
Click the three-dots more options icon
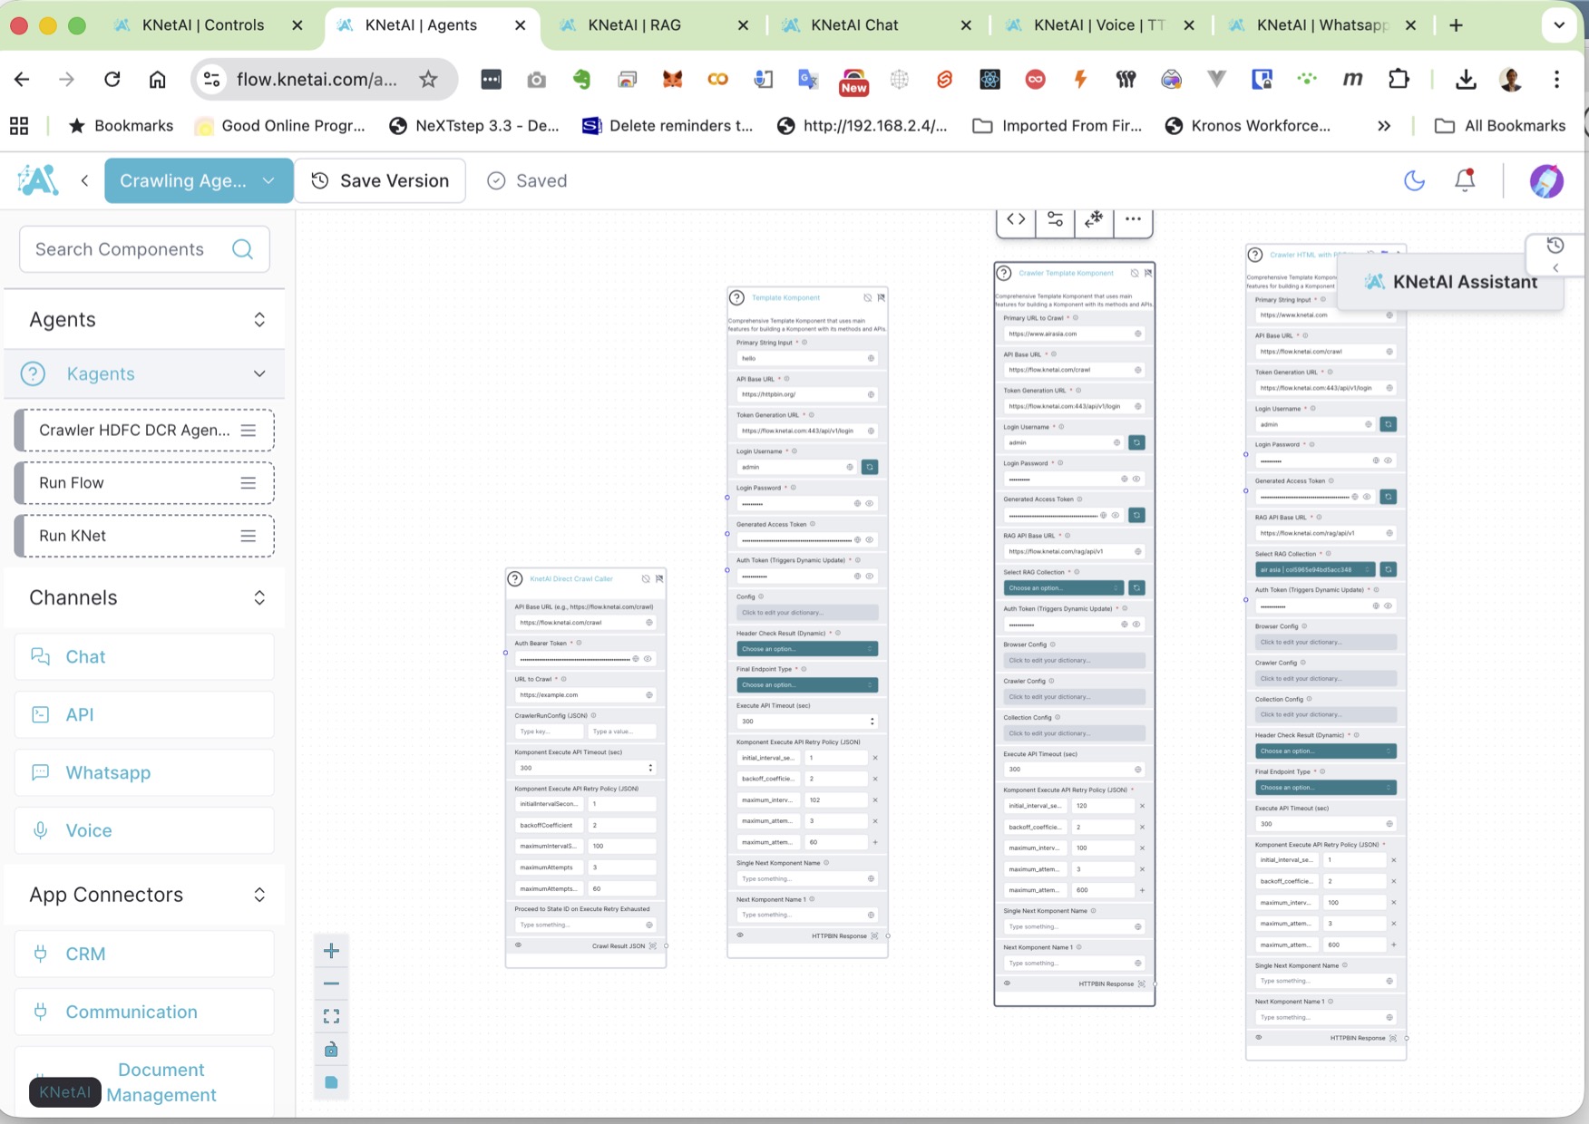(1133, 219)
